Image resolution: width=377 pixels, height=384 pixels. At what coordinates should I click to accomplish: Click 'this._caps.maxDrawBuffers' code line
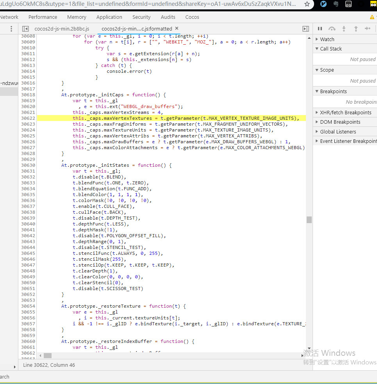tap(181, 142)
